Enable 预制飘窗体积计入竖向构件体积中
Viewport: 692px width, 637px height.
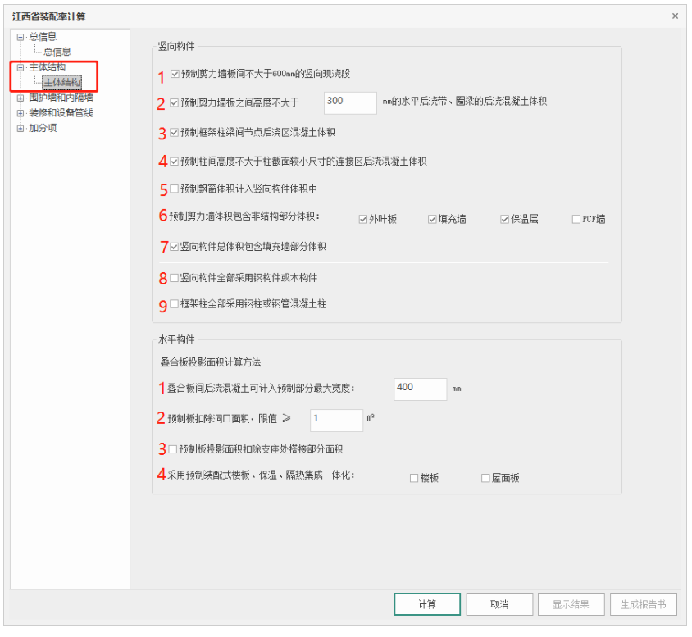(175, 189)
